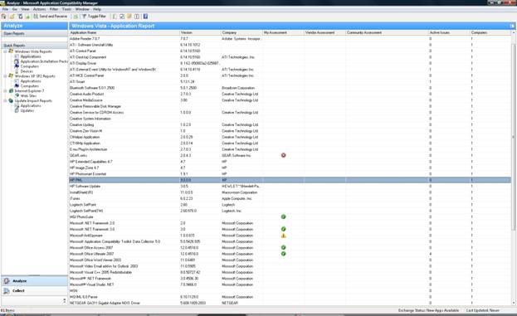Click the open folder icon in the toolbar
This screenshot has height=316, width=517.
point(12,16)
